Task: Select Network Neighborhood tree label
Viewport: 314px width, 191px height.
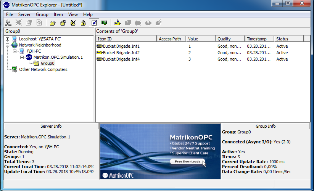Action: point(40,45)
